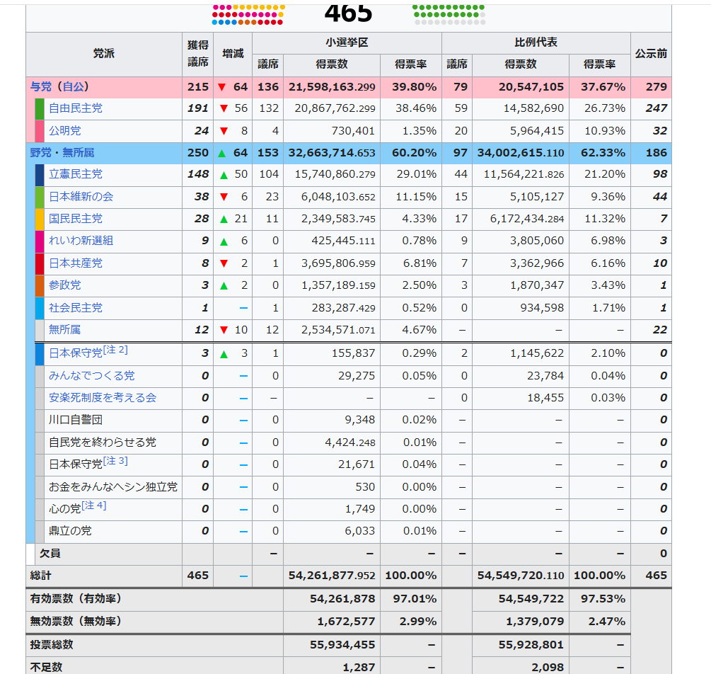
Task: Click footnote 注 4 next to 心の党
Action: 94,505
